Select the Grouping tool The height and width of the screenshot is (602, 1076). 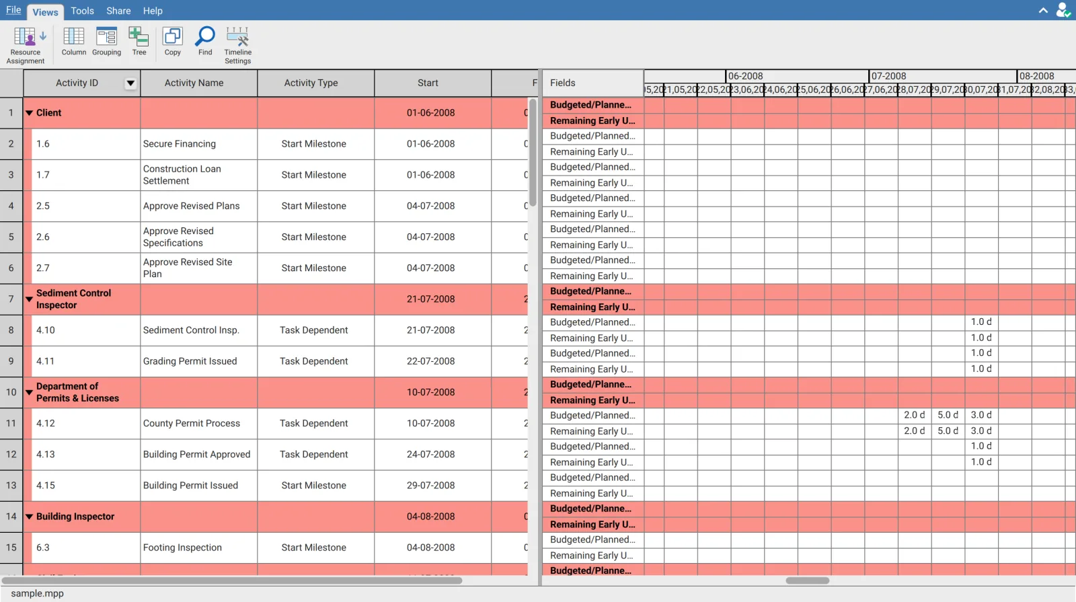(x=107, y=42)
